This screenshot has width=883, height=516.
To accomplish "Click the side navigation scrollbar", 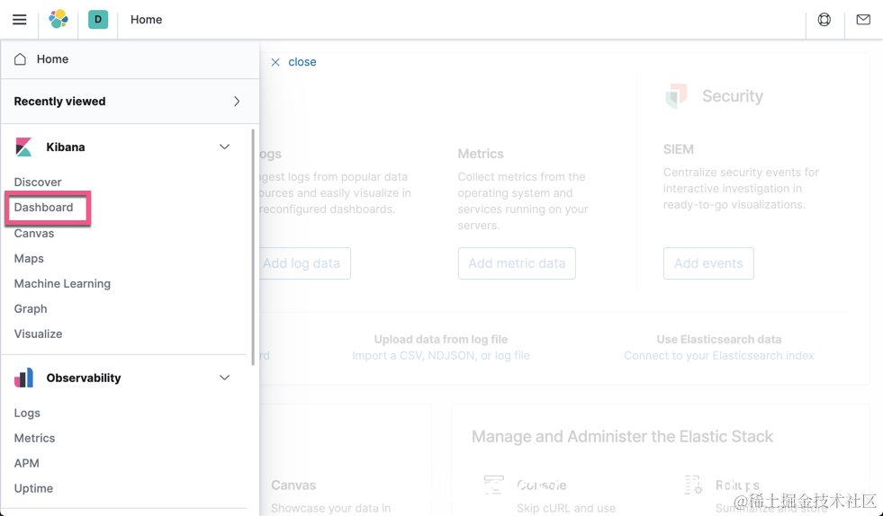I will click(x=253, y=247).
